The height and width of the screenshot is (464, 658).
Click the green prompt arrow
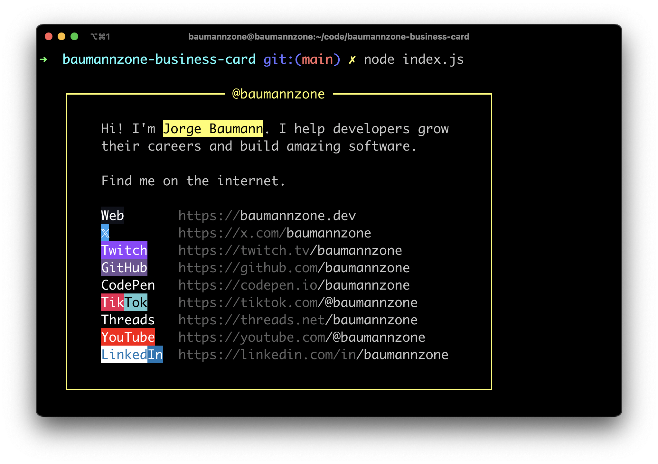pos(43,60)
